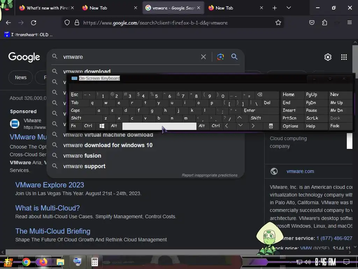The image size is (358, 269).
Task: Toggle the left Ctrl key
Action: coord(88,126)
